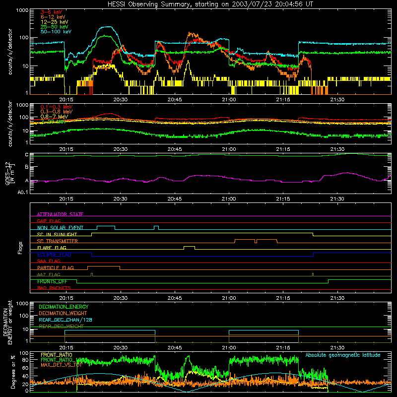
Task: Click the SAA_FLAG label
Action: pos(49,261)
